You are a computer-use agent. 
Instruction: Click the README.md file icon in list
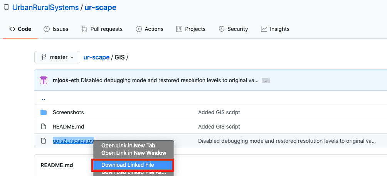44,127
